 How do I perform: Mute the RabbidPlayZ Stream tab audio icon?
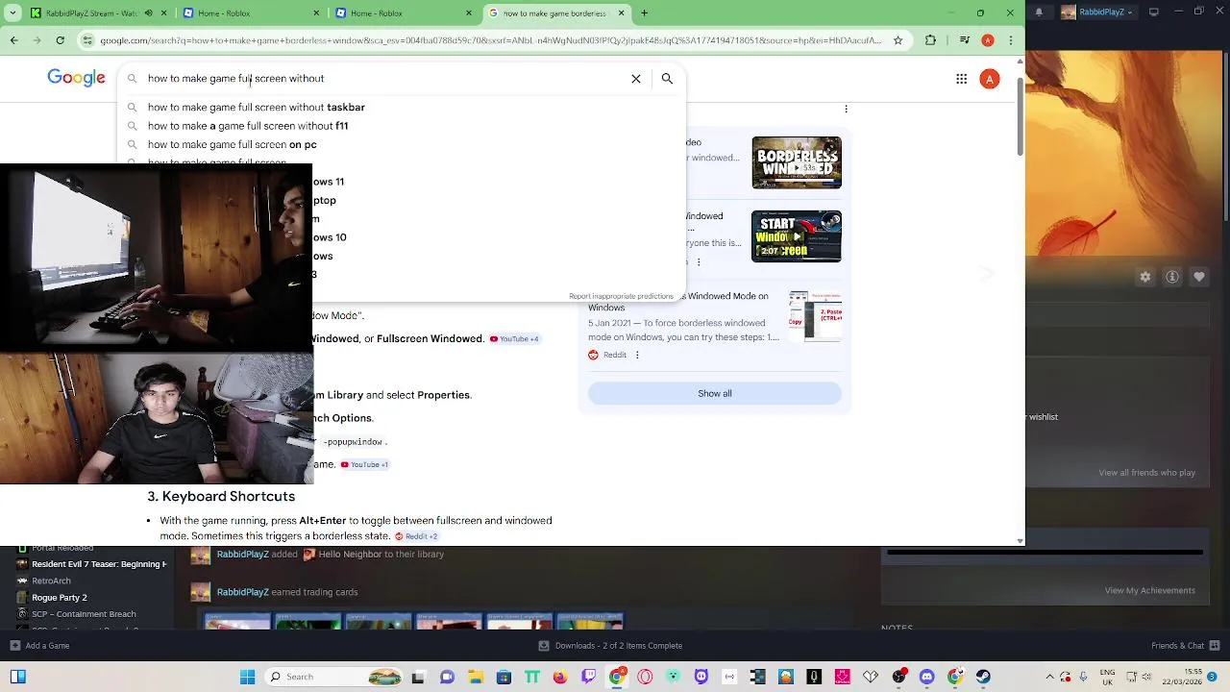148,13
